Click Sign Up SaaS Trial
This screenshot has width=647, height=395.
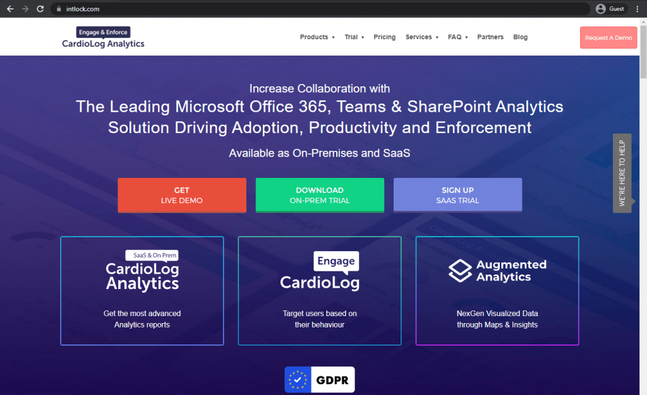tap(457, 195)
